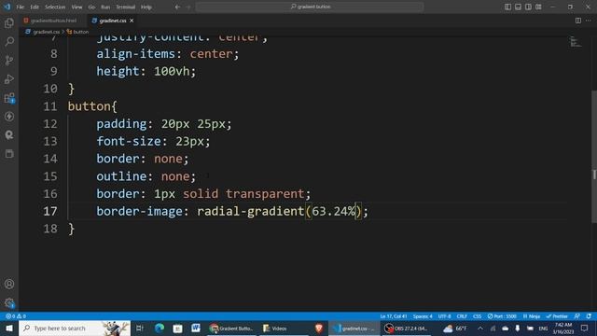Open the Help menu
Image resolution: width=597 pixels, height=336 pixels.
point(146,7)
